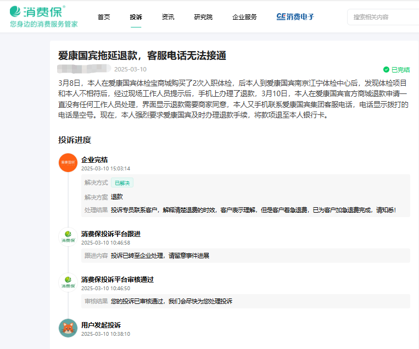Click slogan 您身边的消费服务管家
Screen dimensions: 419x349
click(x=44, y=24)
